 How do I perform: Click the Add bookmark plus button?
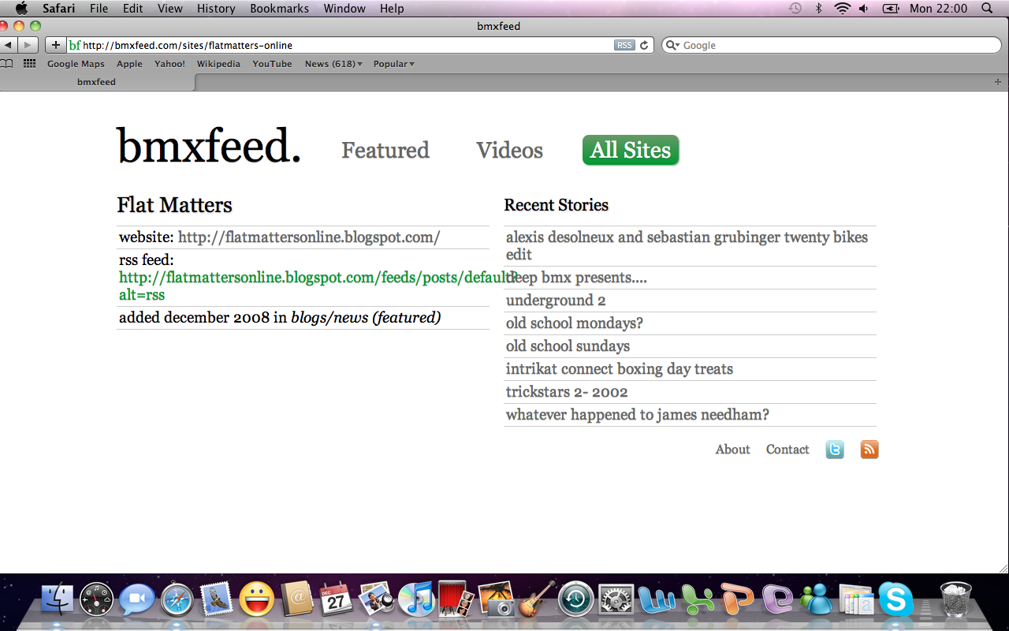pyautogui.click(x=55, y=45)
